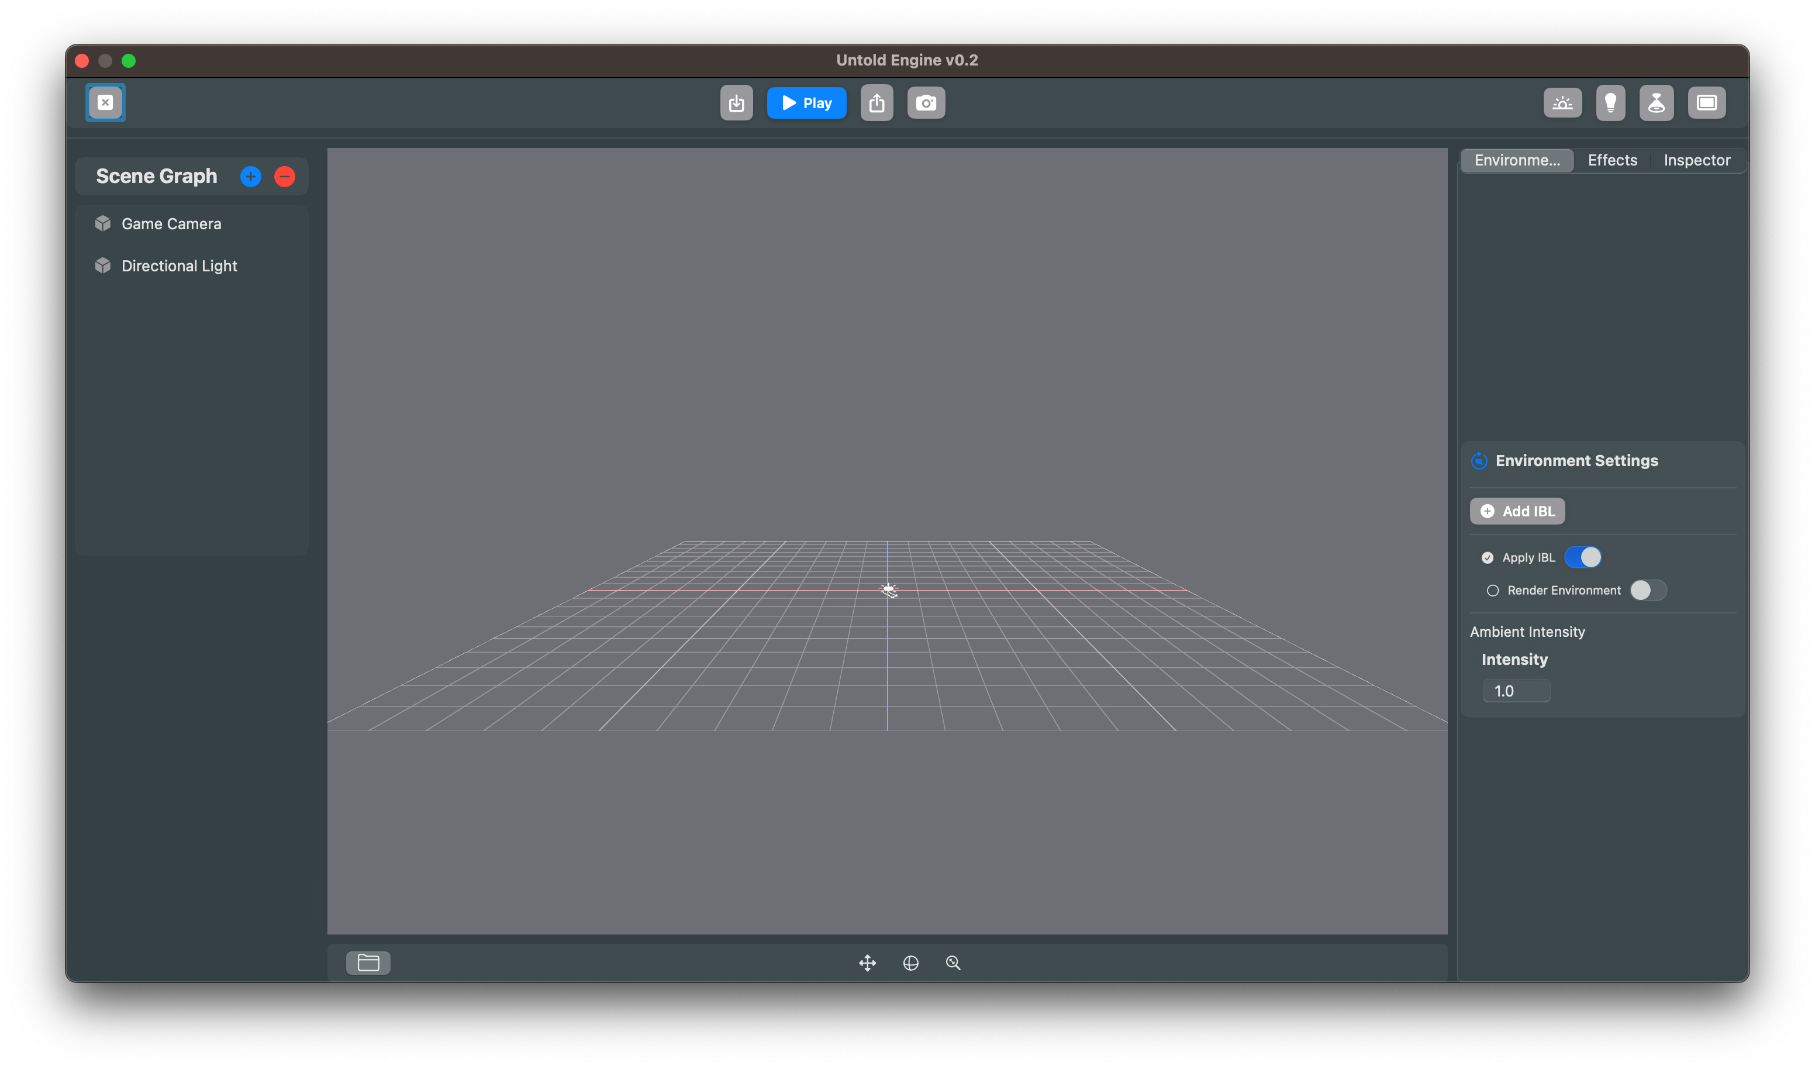Enable the Render Environment switch
This screenshot has height=1069, width=1815.
pyautogui.click(x=1647, y=590)
